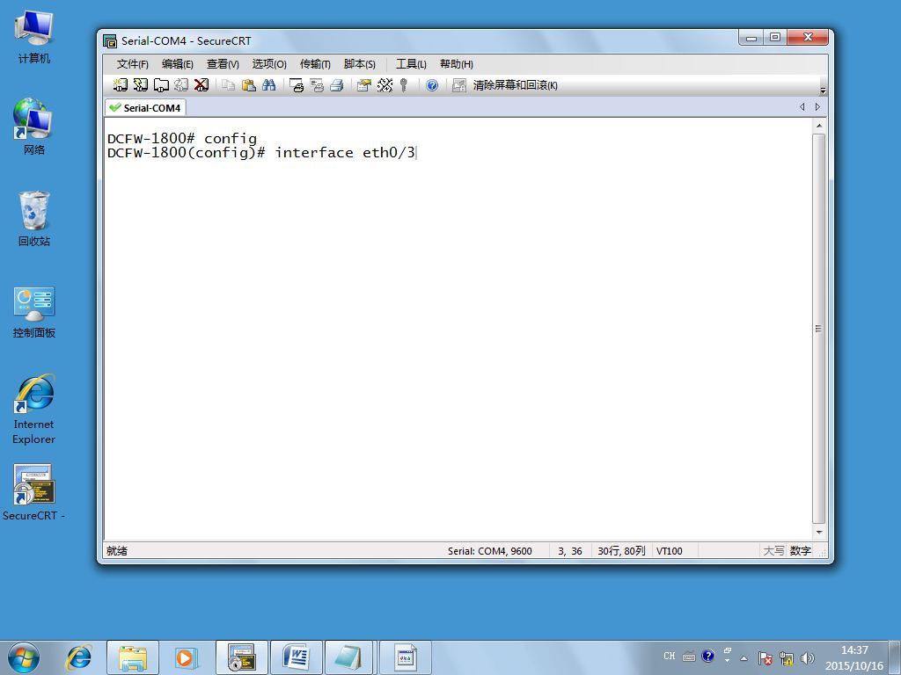
Task: Click 'Serial: COM4, 9600' in status bar
Action: 489,551
